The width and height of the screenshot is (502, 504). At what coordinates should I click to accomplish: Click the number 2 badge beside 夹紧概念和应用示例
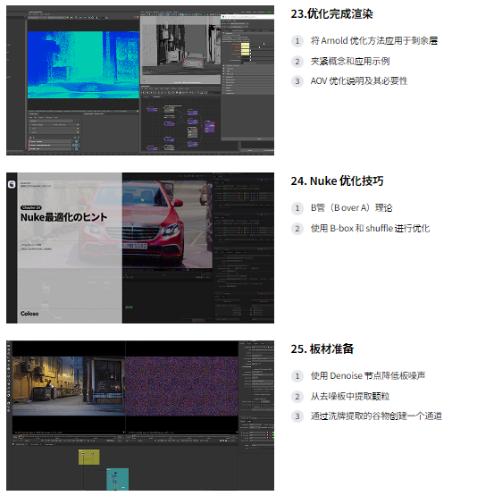297,62
